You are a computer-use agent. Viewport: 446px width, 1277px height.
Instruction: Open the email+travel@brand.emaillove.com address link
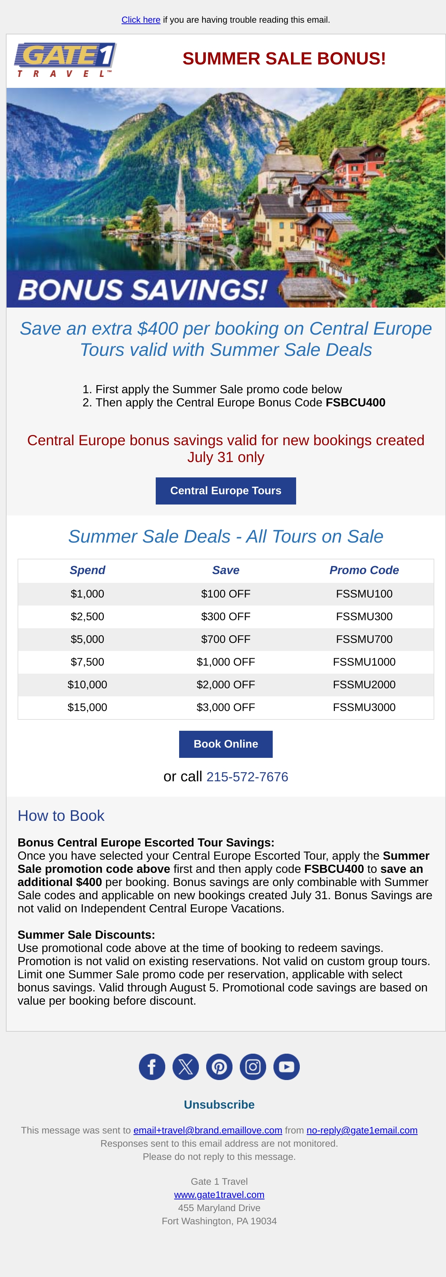(208, 1130)
